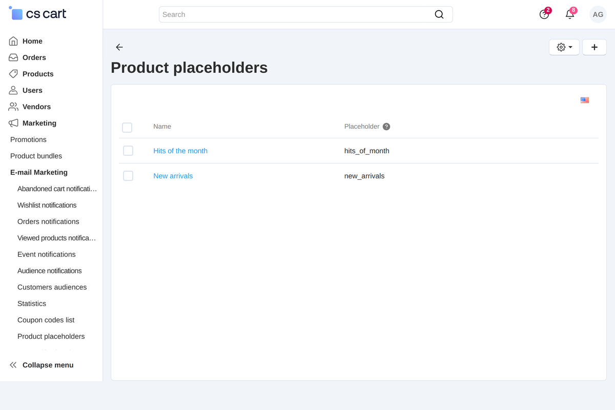Click the Users person icon
615x410 pixels.
click(x=13, y=90)
